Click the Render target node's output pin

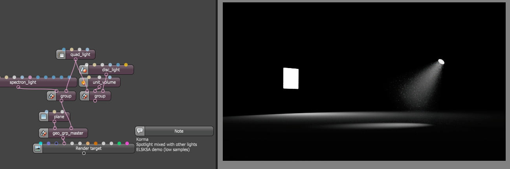[84, 153]
